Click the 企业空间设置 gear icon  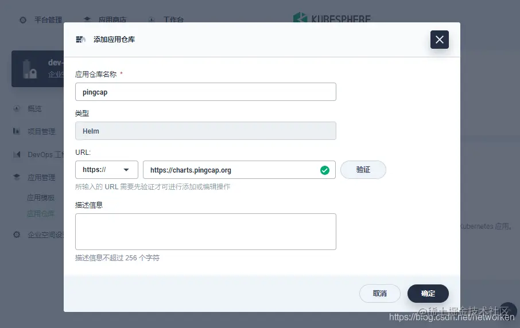[17, 235]
